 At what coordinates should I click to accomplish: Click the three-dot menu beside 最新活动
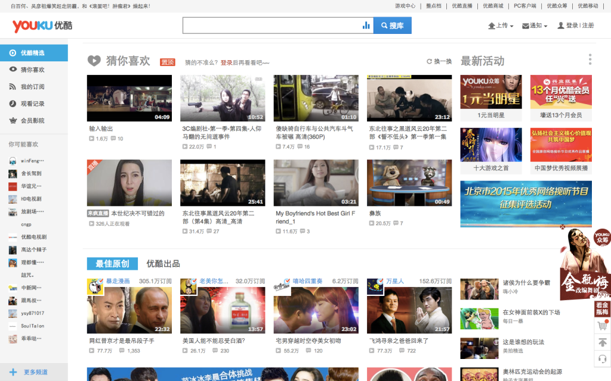[x=590, y=60]
